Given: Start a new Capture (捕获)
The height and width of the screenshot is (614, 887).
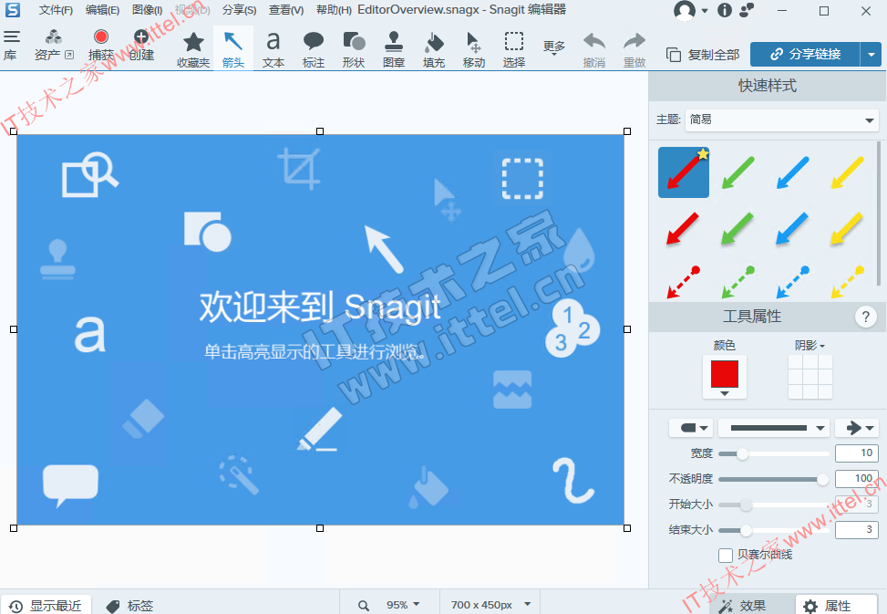Looking at the screenshot, I should tap(101, 46).
